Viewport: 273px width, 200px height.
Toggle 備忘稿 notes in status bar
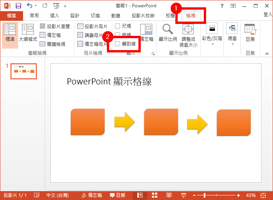click(92, 195)
